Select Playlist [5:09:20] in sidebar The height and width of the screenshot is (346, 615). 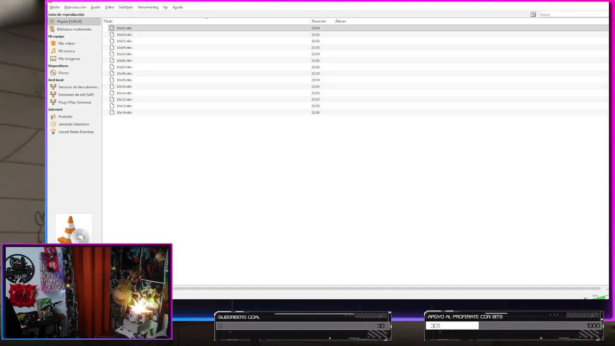point(74,22)
